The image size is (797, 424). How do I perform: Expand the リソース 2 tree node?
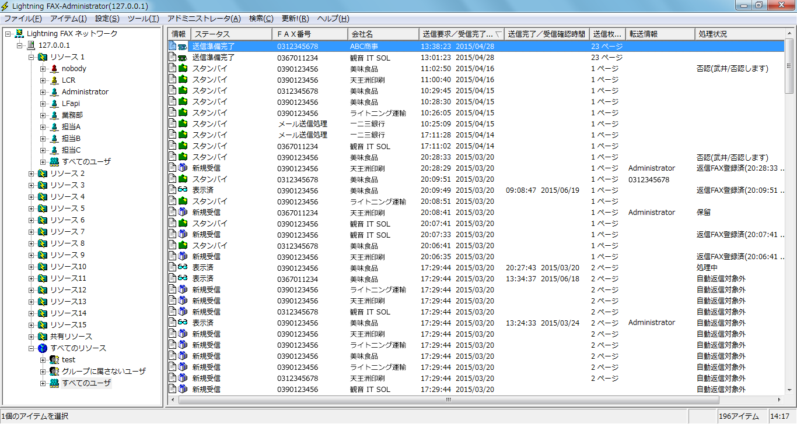click(x=32, y=174)
